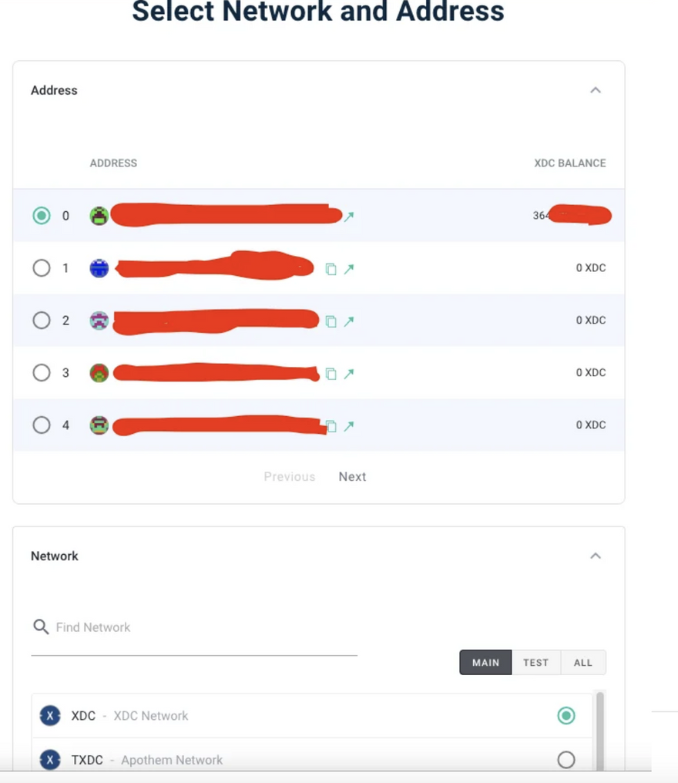Open explorer arrow for address 2

[349, 321]
